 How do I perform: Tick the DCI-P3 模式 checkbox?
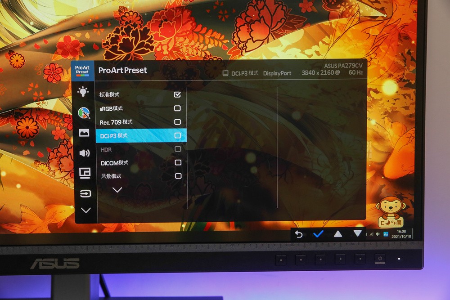coord(178,135)
